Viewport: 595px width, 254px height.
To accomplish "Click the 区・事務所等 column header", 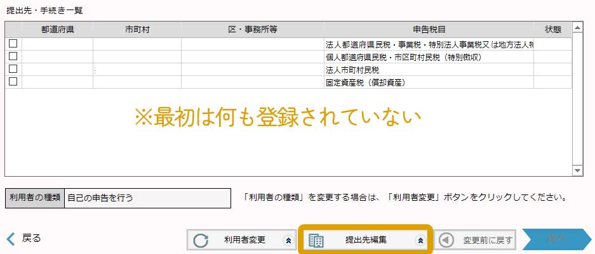I will pyautogui.click(x=252, y=30).
